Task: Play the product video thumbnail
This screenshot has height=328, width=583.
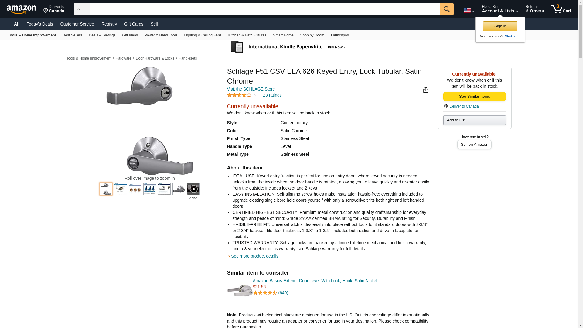Action: (x=193, y=189)
